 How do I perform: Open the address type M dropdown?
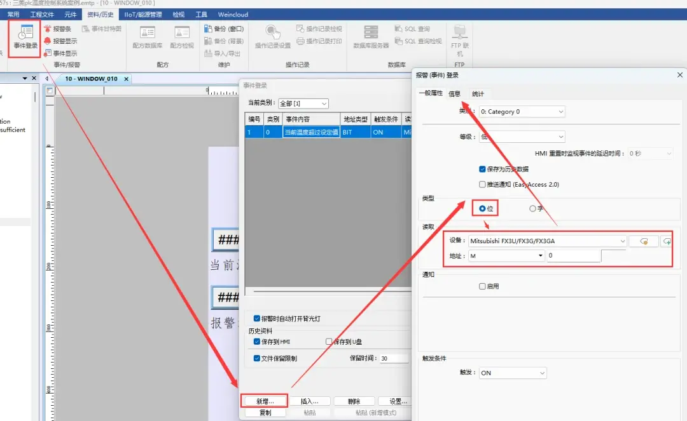tap(506, 256)
